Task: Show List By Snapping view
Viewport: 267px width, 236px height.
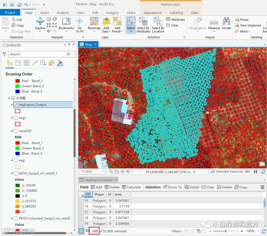Action: click(x=43, y=63)
